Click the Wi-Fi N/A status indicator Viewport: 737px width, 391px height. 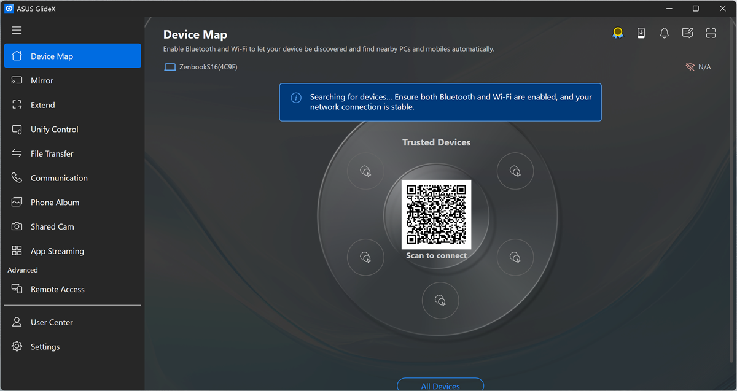tap(698, 67)
